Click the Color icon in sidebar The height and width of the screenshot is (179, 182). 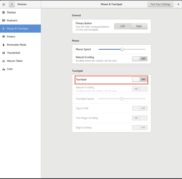tap(4, 69)
